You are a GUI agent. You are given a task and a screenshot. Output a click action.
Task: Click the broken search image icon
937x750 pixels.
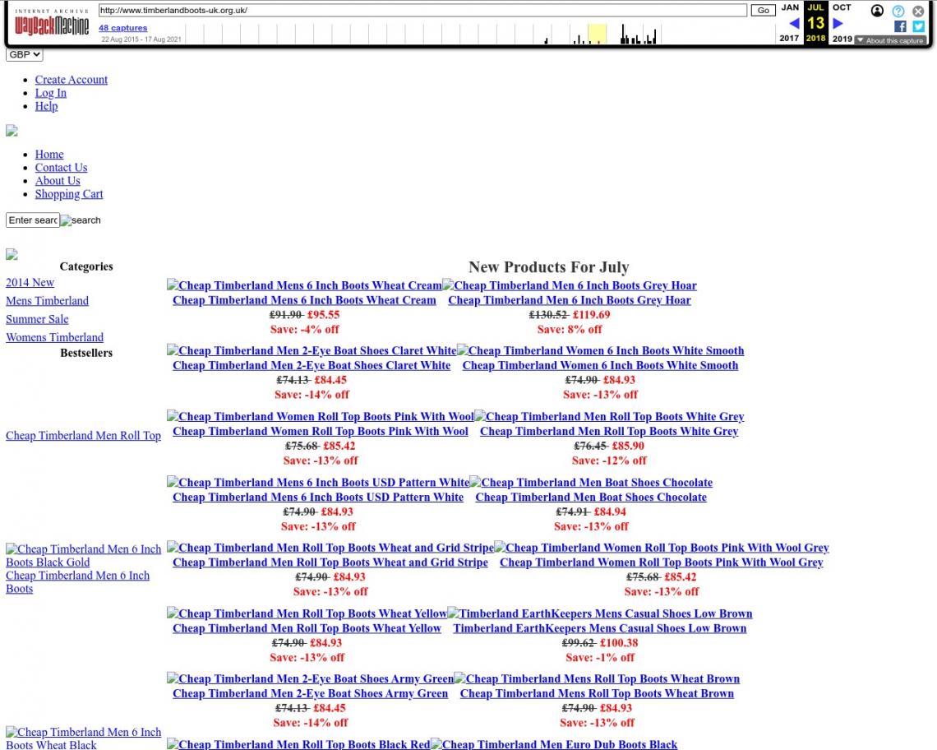81,220
